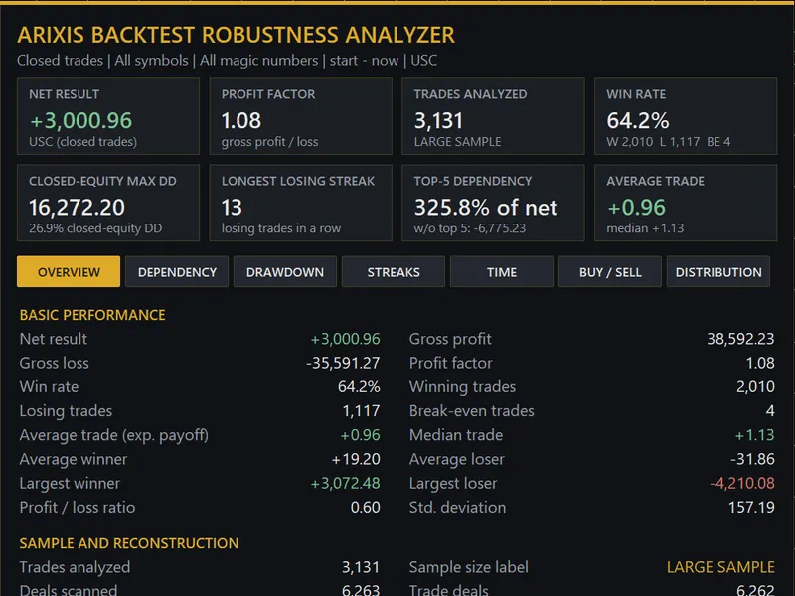Viewport: 795px width, 596px height.
Task: Click the Sample size label LARGE SAMPLE value
Action: (720, 567)
